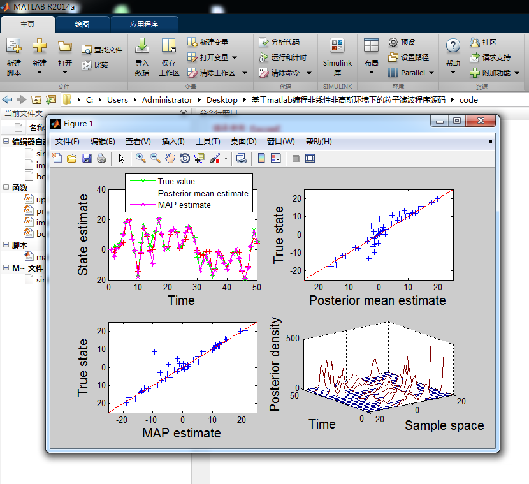Click the 新建变量 (New Variable) button
Screen dimensions: 529x484
tap(208, 42)
